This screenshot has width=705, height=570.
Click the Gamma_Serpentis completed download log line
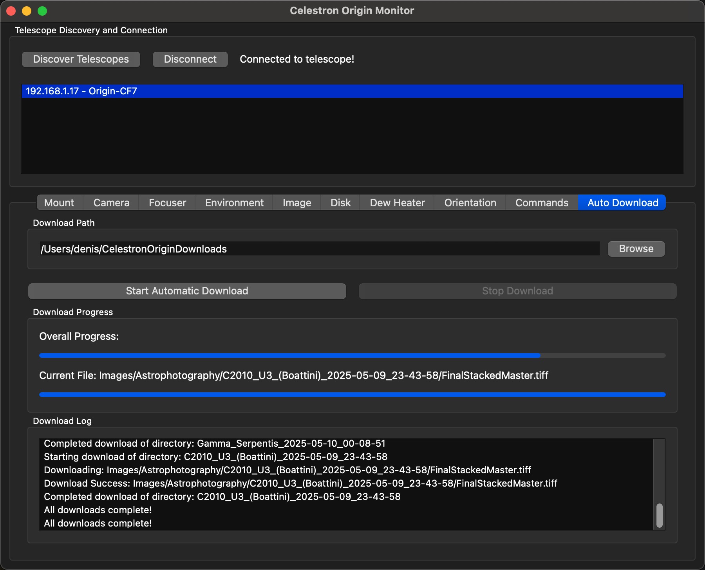tap(215, 444)
